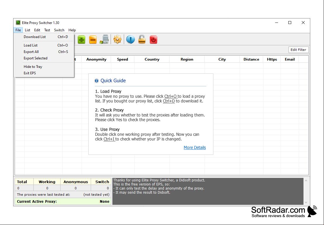Viewport: 324px width, 225px height.
Task: Choose Load List from the File menu
Action: (x=44, y=45)
